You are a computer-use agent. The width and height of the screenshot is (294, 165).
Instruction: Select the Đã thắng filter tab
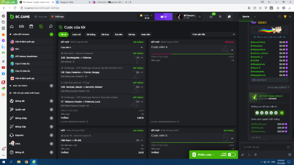(x=91, y=34)
